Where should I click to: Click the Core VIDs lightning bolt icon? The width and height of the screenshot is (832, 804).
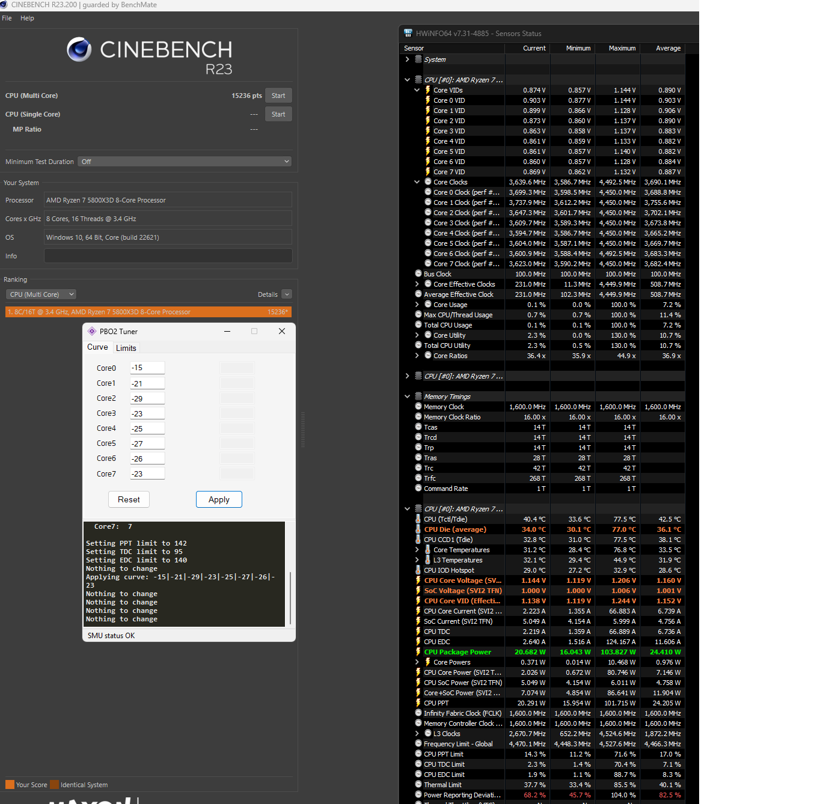pyautogui.click(x=428, y=90)
